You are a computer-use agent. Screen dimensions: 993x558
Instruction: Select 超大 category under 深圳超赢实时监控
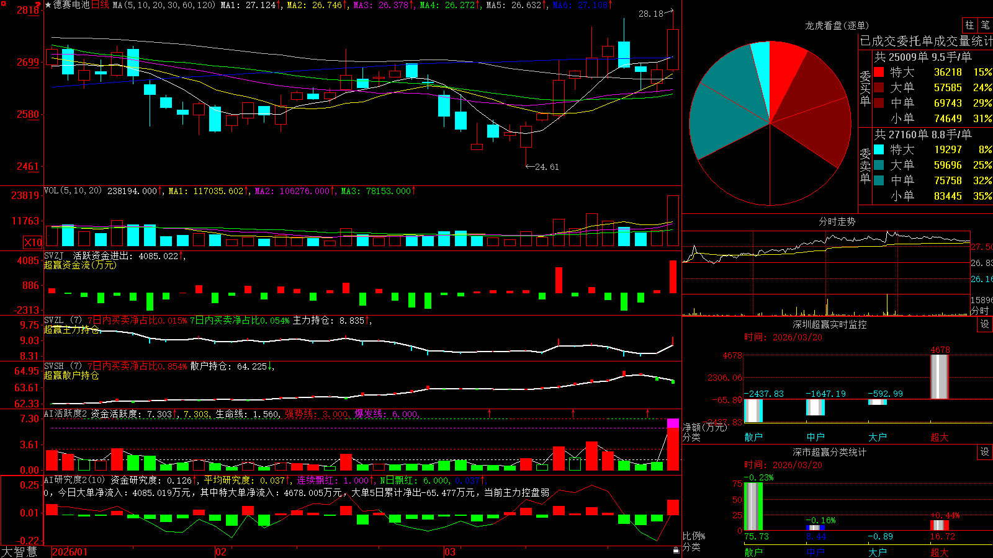tap(940, 437)
